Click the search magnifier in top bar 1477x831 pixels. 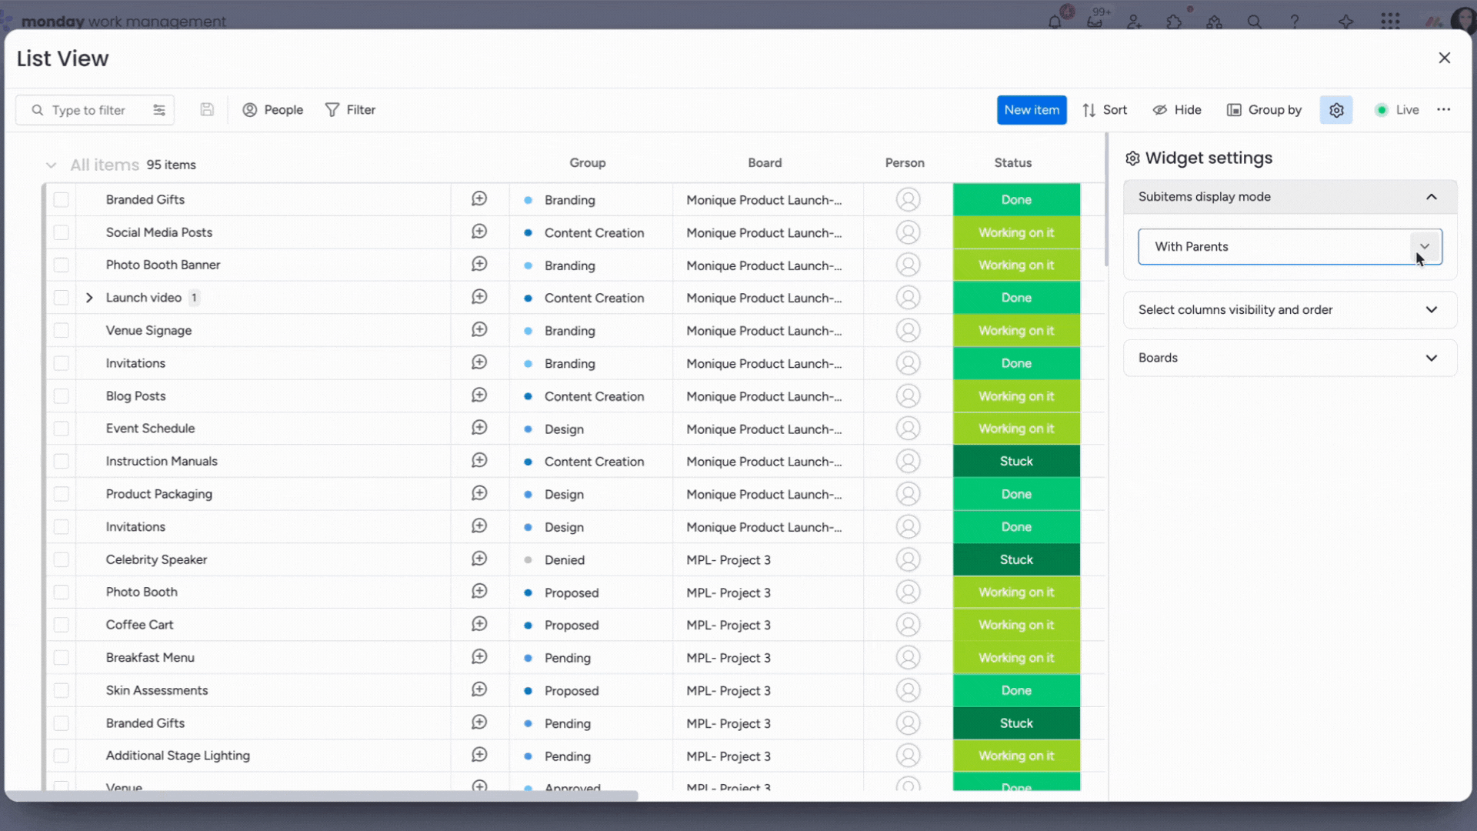tap(1255, 22)
